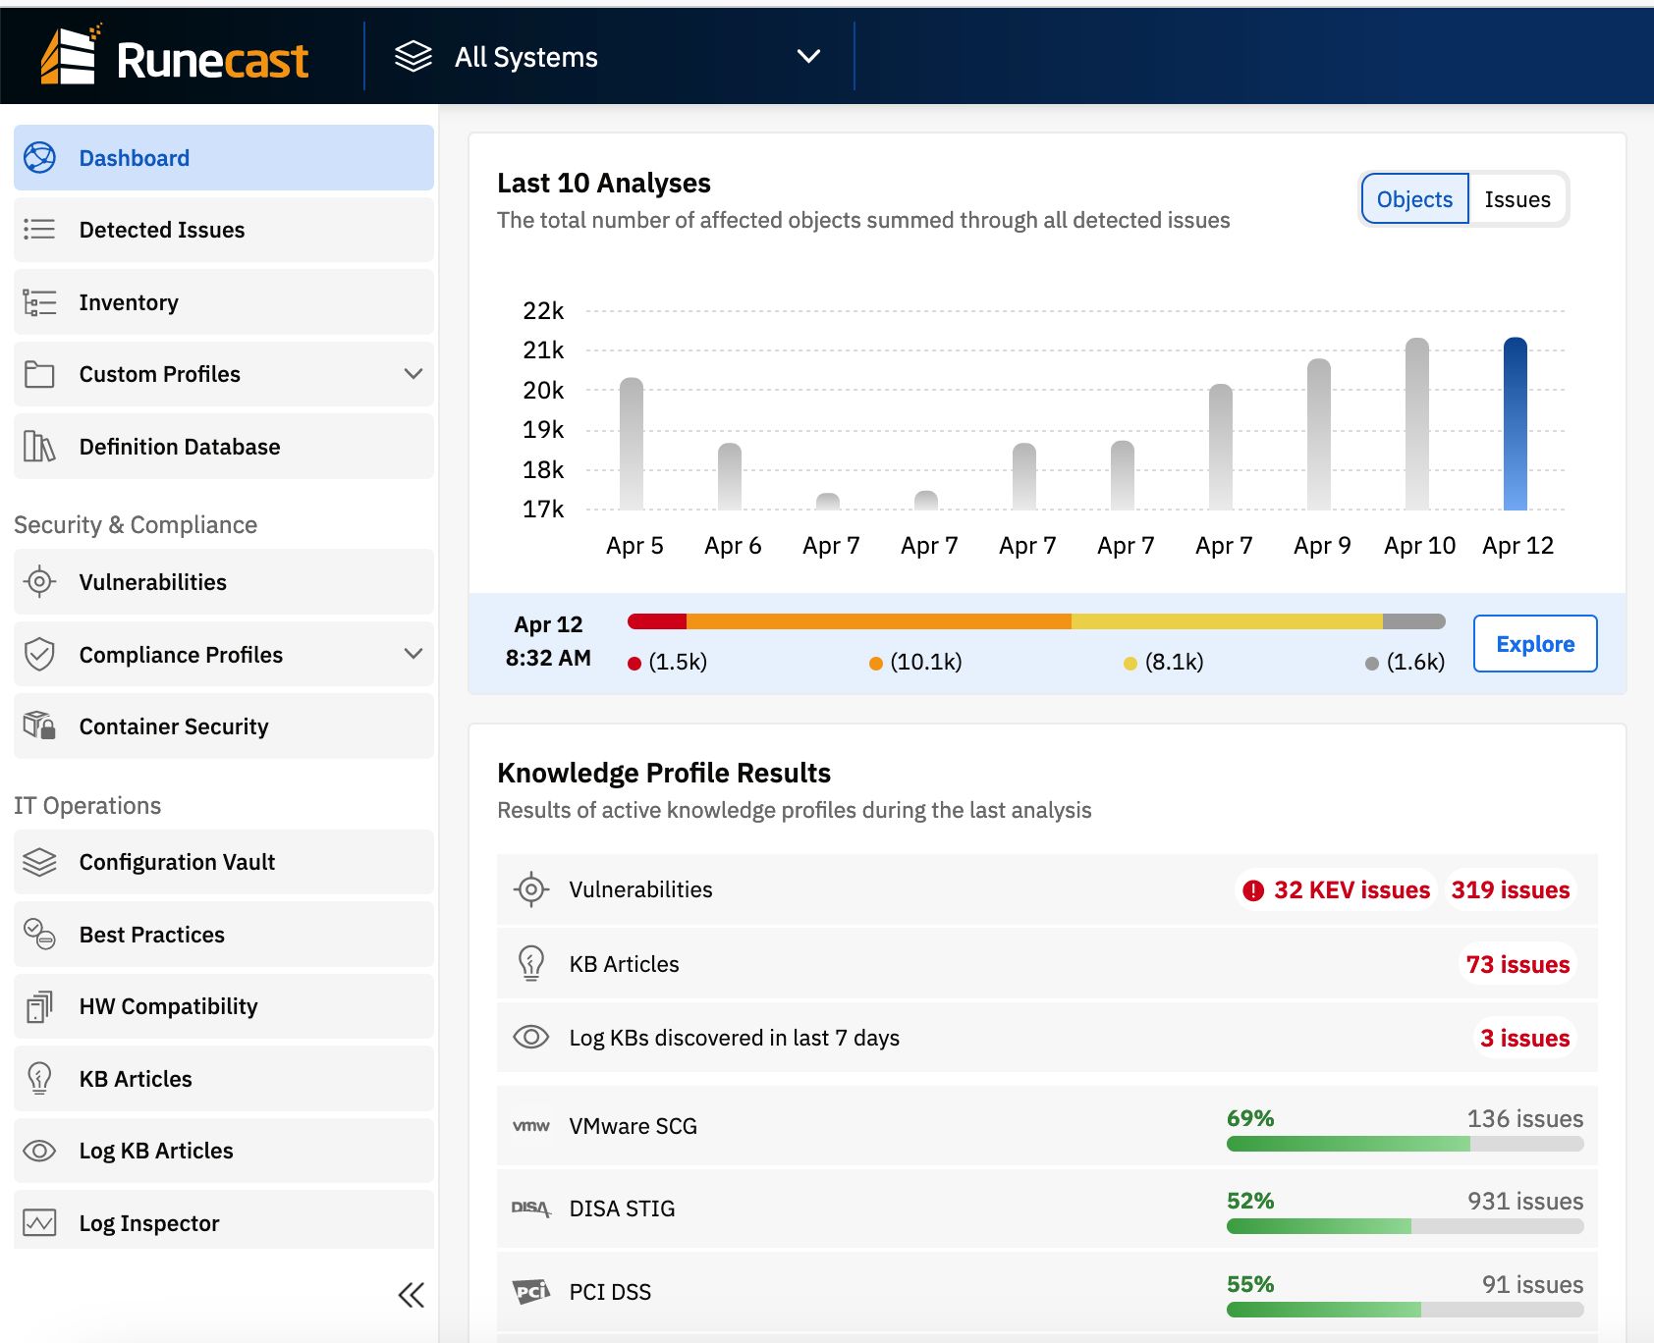This screenshot has height=1343, width=1654.
Task: Switch chart view to Issues
Action: tap(1516, 198)
